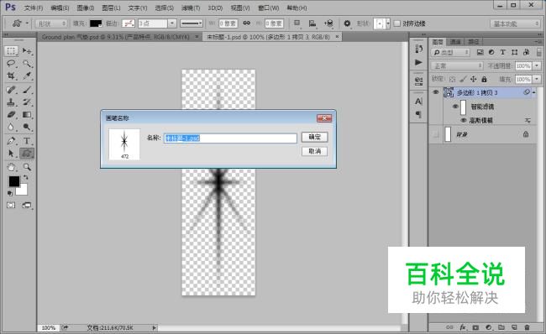546x334 pixels.
Task: Switch to the 通道 tab
Action: click(x=455, y=42)
